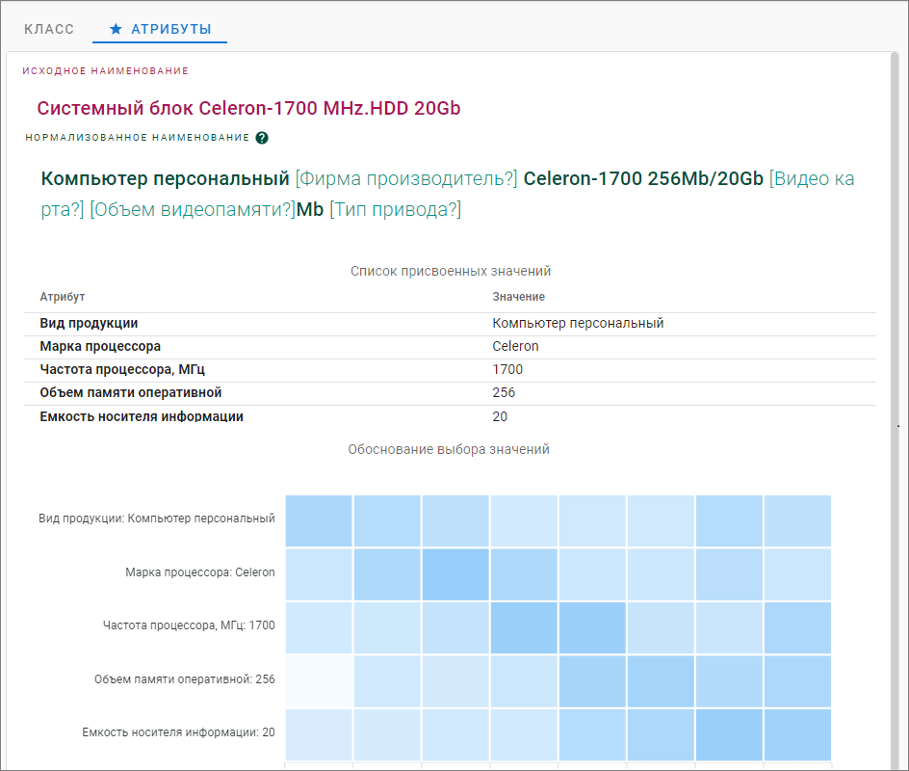Screen dimensions: 909x771
Task: Click the [Фирма производитель?] placeholder
Action: tap(406, 179)
